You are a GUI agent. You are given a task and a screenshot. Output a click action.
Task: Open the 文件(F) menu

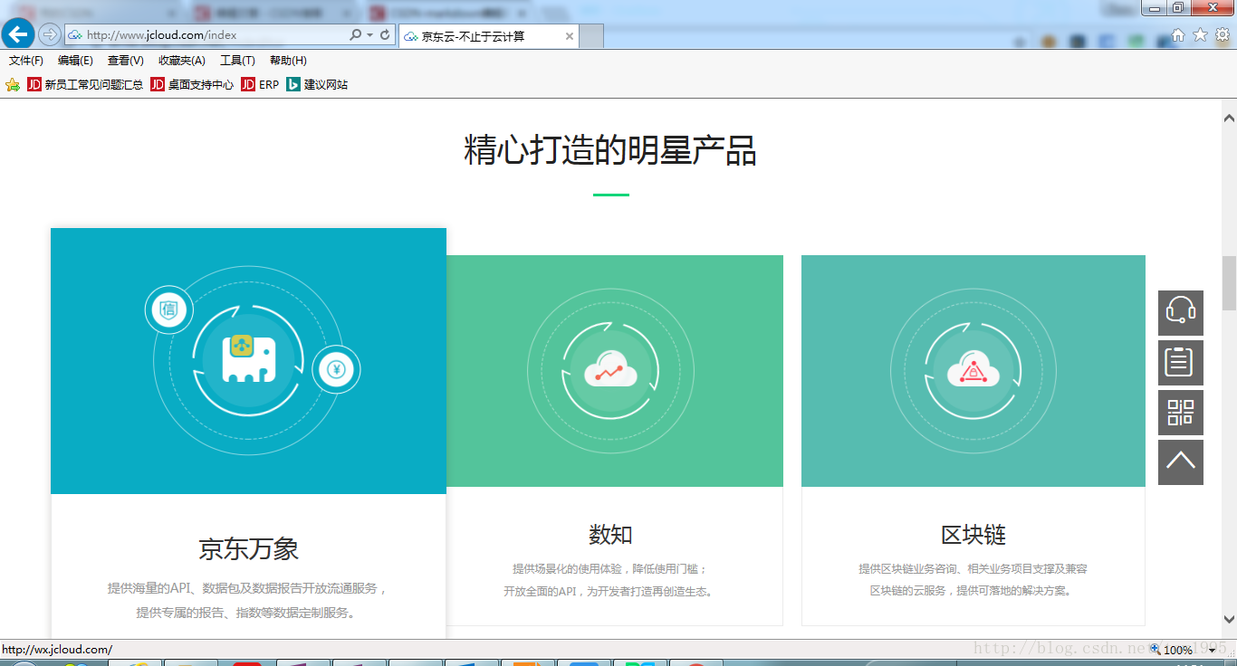pyautogui.click(x=26, y=61)
